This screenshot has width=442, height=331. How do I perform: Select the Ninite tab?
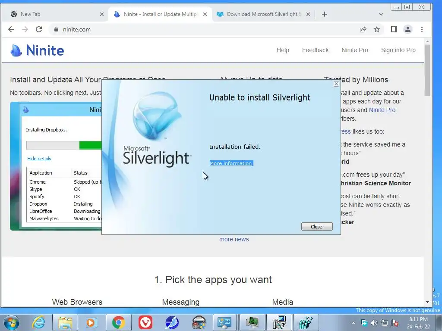(x=160, y=14)
